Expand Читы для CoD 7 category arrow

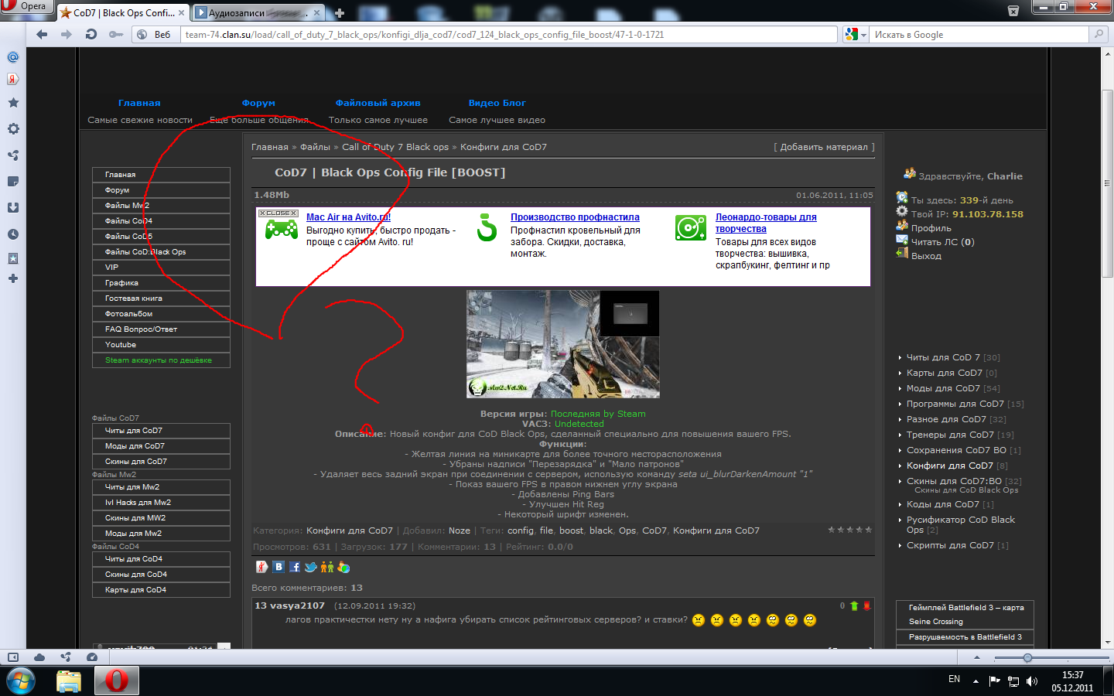click(x=900, y=358)
